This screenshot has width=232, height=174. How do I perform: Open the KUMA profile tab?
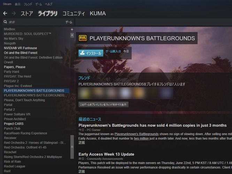pyautogui.click(x=98, y=14)
